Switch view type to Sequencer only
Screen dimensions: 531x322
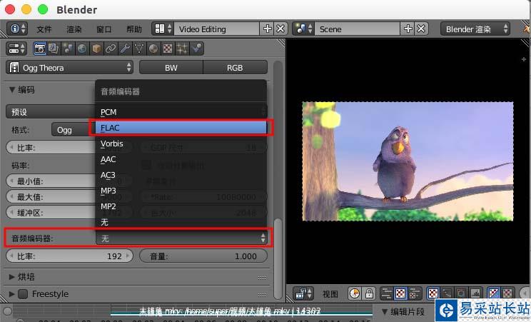click(386, 293)
